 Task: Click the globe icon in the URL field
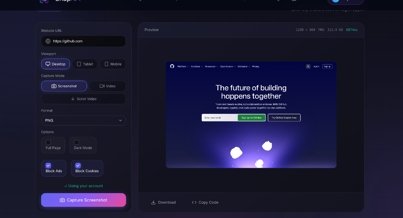click(x=48, y=41)
